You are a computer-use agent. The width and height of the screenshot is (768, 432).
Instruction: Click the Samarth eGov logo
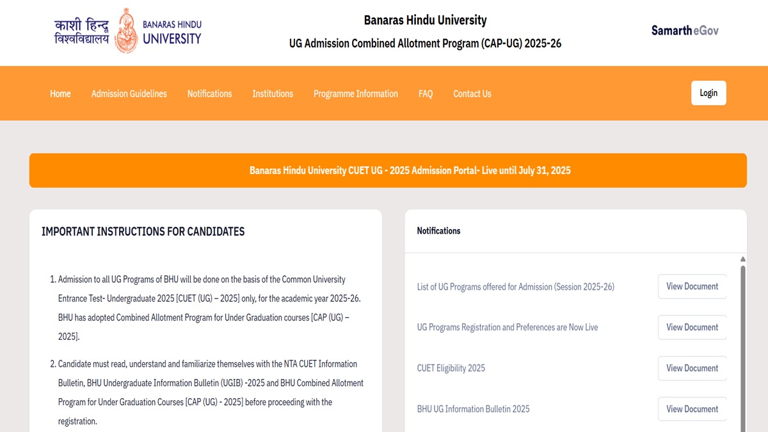pyautogui.click(x=685, y=30)
